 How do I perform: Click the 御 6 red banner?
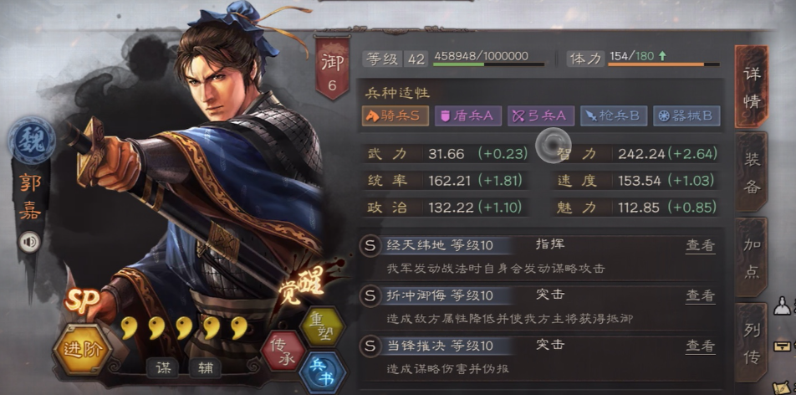(x=332, y=68)
